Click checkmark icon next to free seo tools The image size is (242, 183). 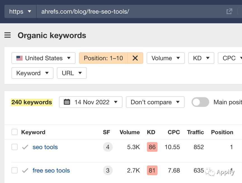coord(25,170)
